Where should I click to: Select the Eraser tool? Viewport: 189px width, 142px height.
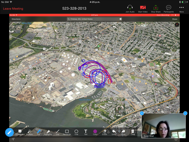coord(105,132)
